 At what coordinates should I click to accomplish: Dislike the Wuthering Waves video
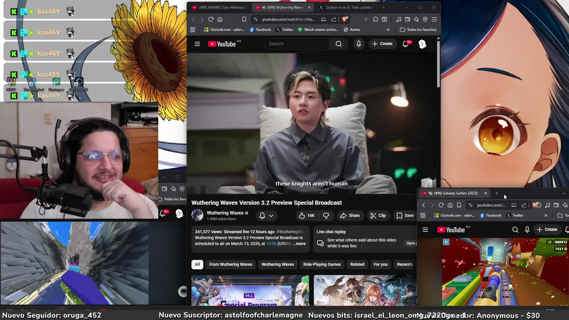click(x=326, y=216)
